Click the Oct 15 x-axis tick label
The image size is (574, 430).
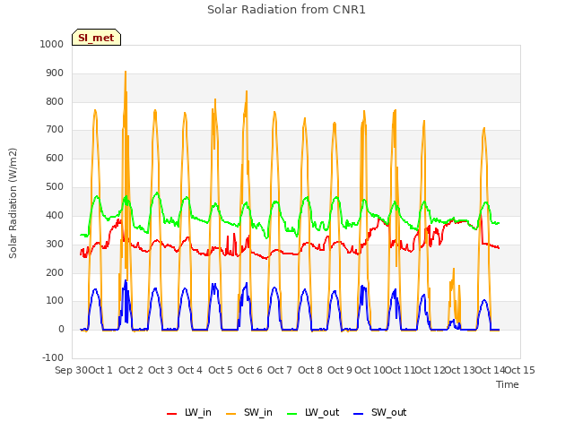coord(520,370)
